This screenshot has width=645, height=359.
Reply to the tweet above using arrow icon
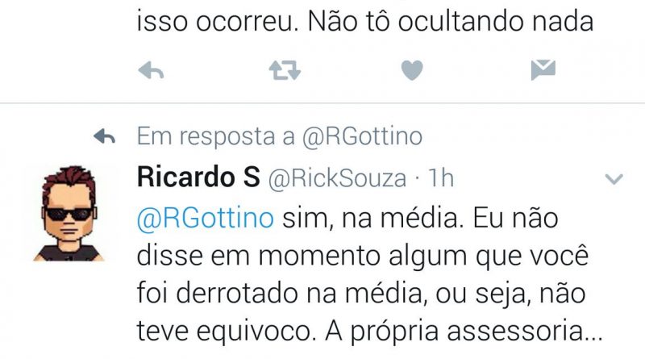151,70
